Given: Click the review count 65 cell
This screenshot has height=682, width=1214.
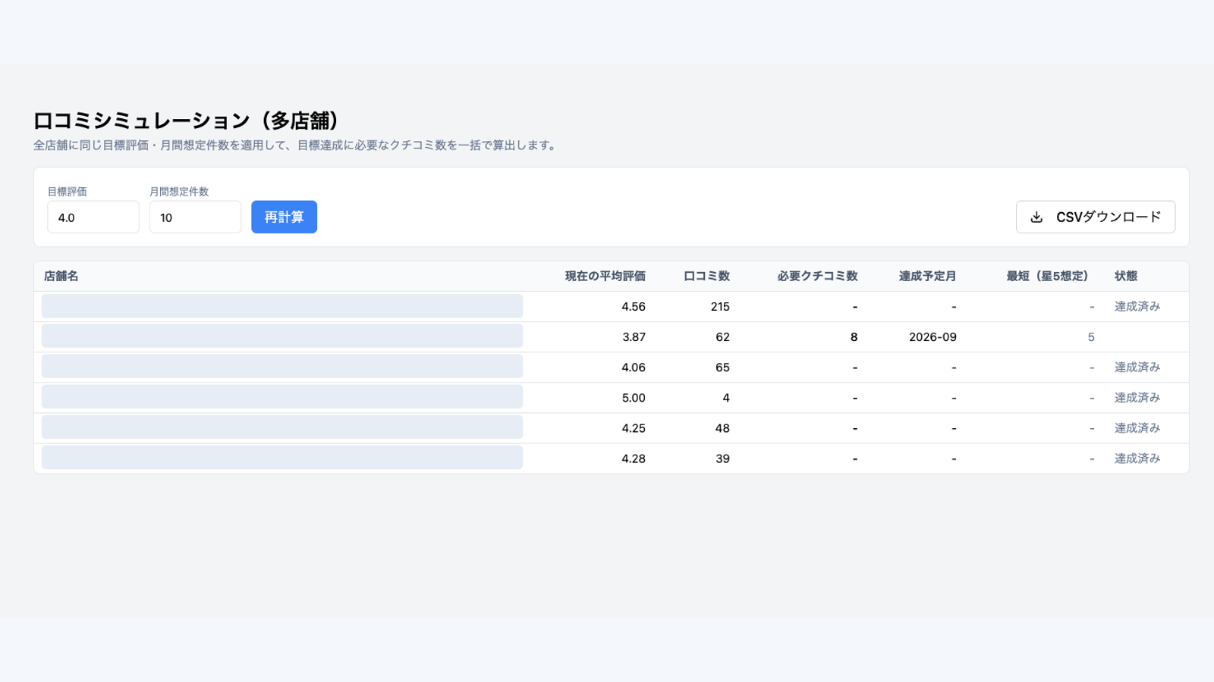Looking at the screenshot, I should [722, 368].
